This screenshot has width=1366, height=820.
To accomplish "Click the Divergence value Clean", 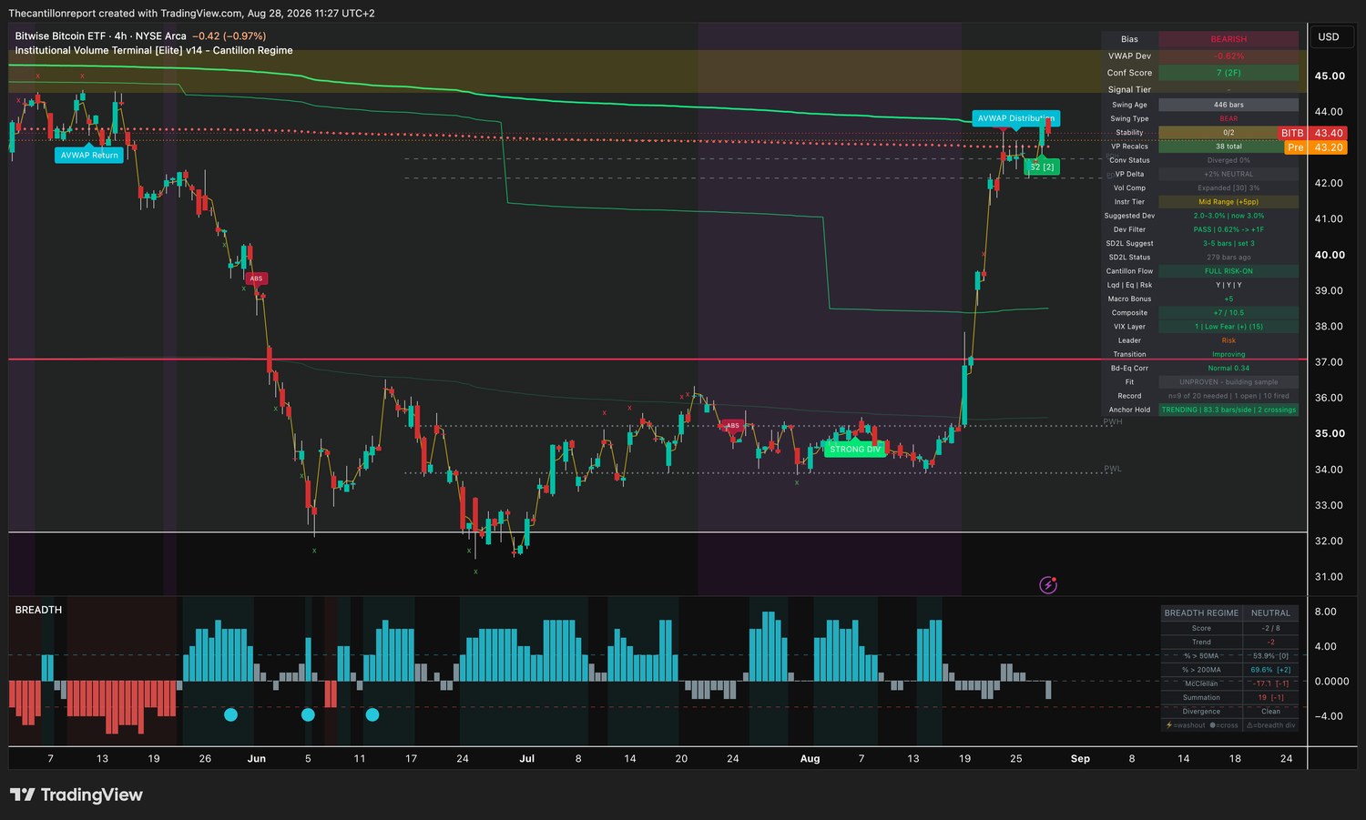I will pos(1270,711).
